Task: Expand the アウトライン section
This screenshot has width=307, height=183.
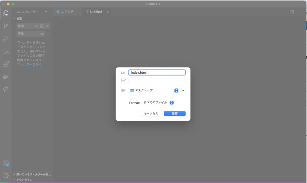Action: coord(24,180)
